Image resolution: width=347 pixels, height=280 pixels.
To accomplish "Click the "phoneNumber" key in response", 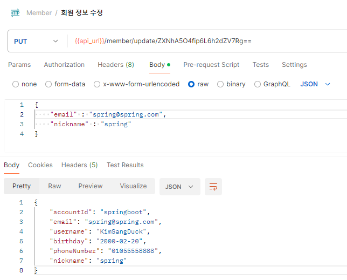I will [x=75, y=251].
